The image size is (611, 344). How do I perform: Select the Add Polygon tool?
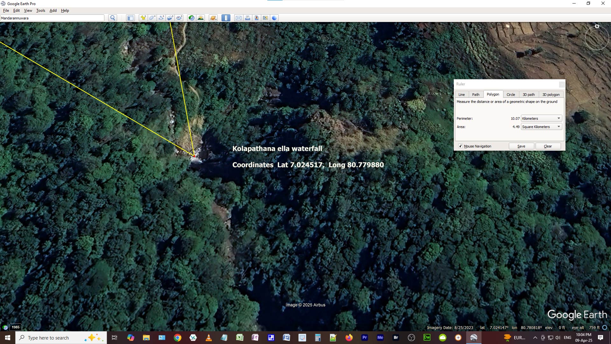[152, 18]
